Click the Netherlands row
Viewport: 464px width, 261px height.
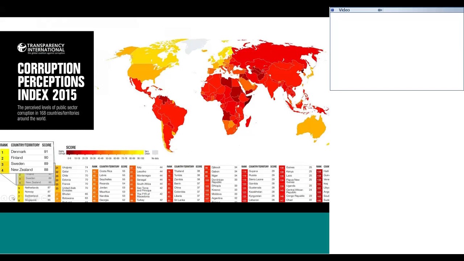click(x=35, y=188)
